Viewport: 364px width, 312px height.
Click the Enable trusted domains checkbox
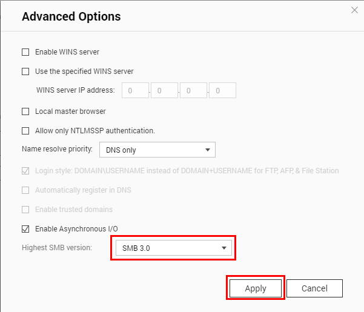[25, 210]
